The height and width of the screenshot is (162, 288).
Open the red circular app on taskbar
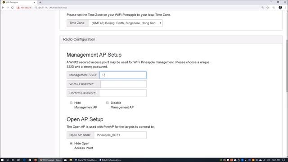[36, 160]
